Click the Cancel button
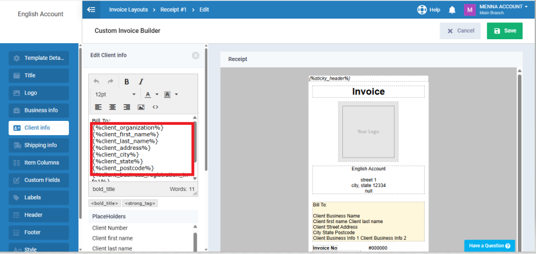 [460, 31]
